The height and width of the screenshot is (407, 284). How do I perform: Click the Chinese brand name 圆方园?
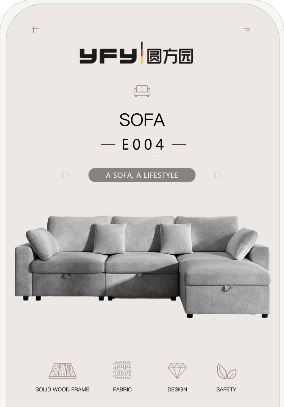click(170, 56)
